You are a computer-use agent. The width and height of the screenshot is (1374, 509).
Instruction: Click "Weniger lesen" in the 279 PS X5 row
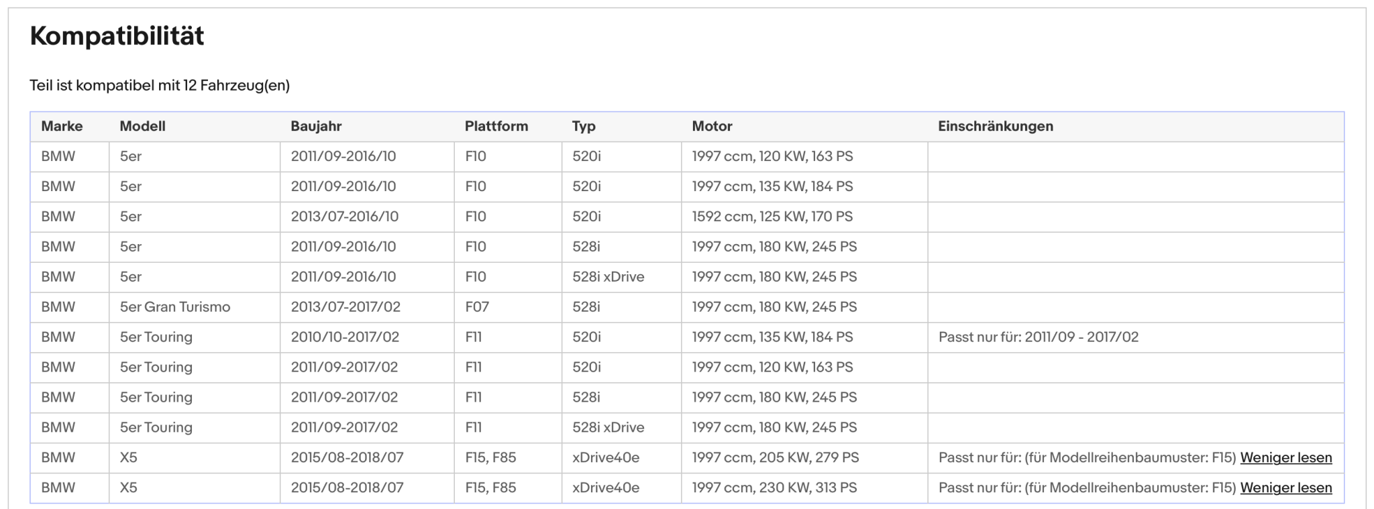[x=1286, y=458]
